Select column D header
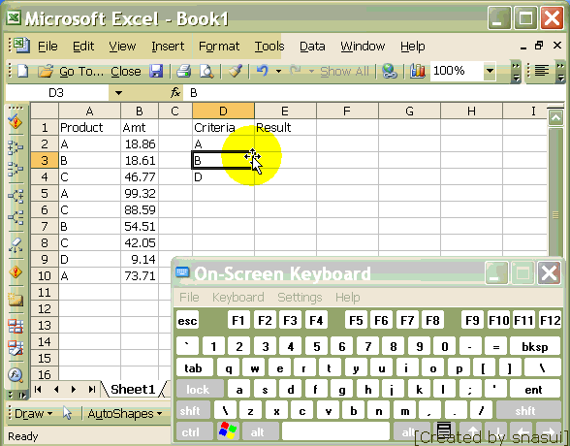 click(x=223, y=111)
